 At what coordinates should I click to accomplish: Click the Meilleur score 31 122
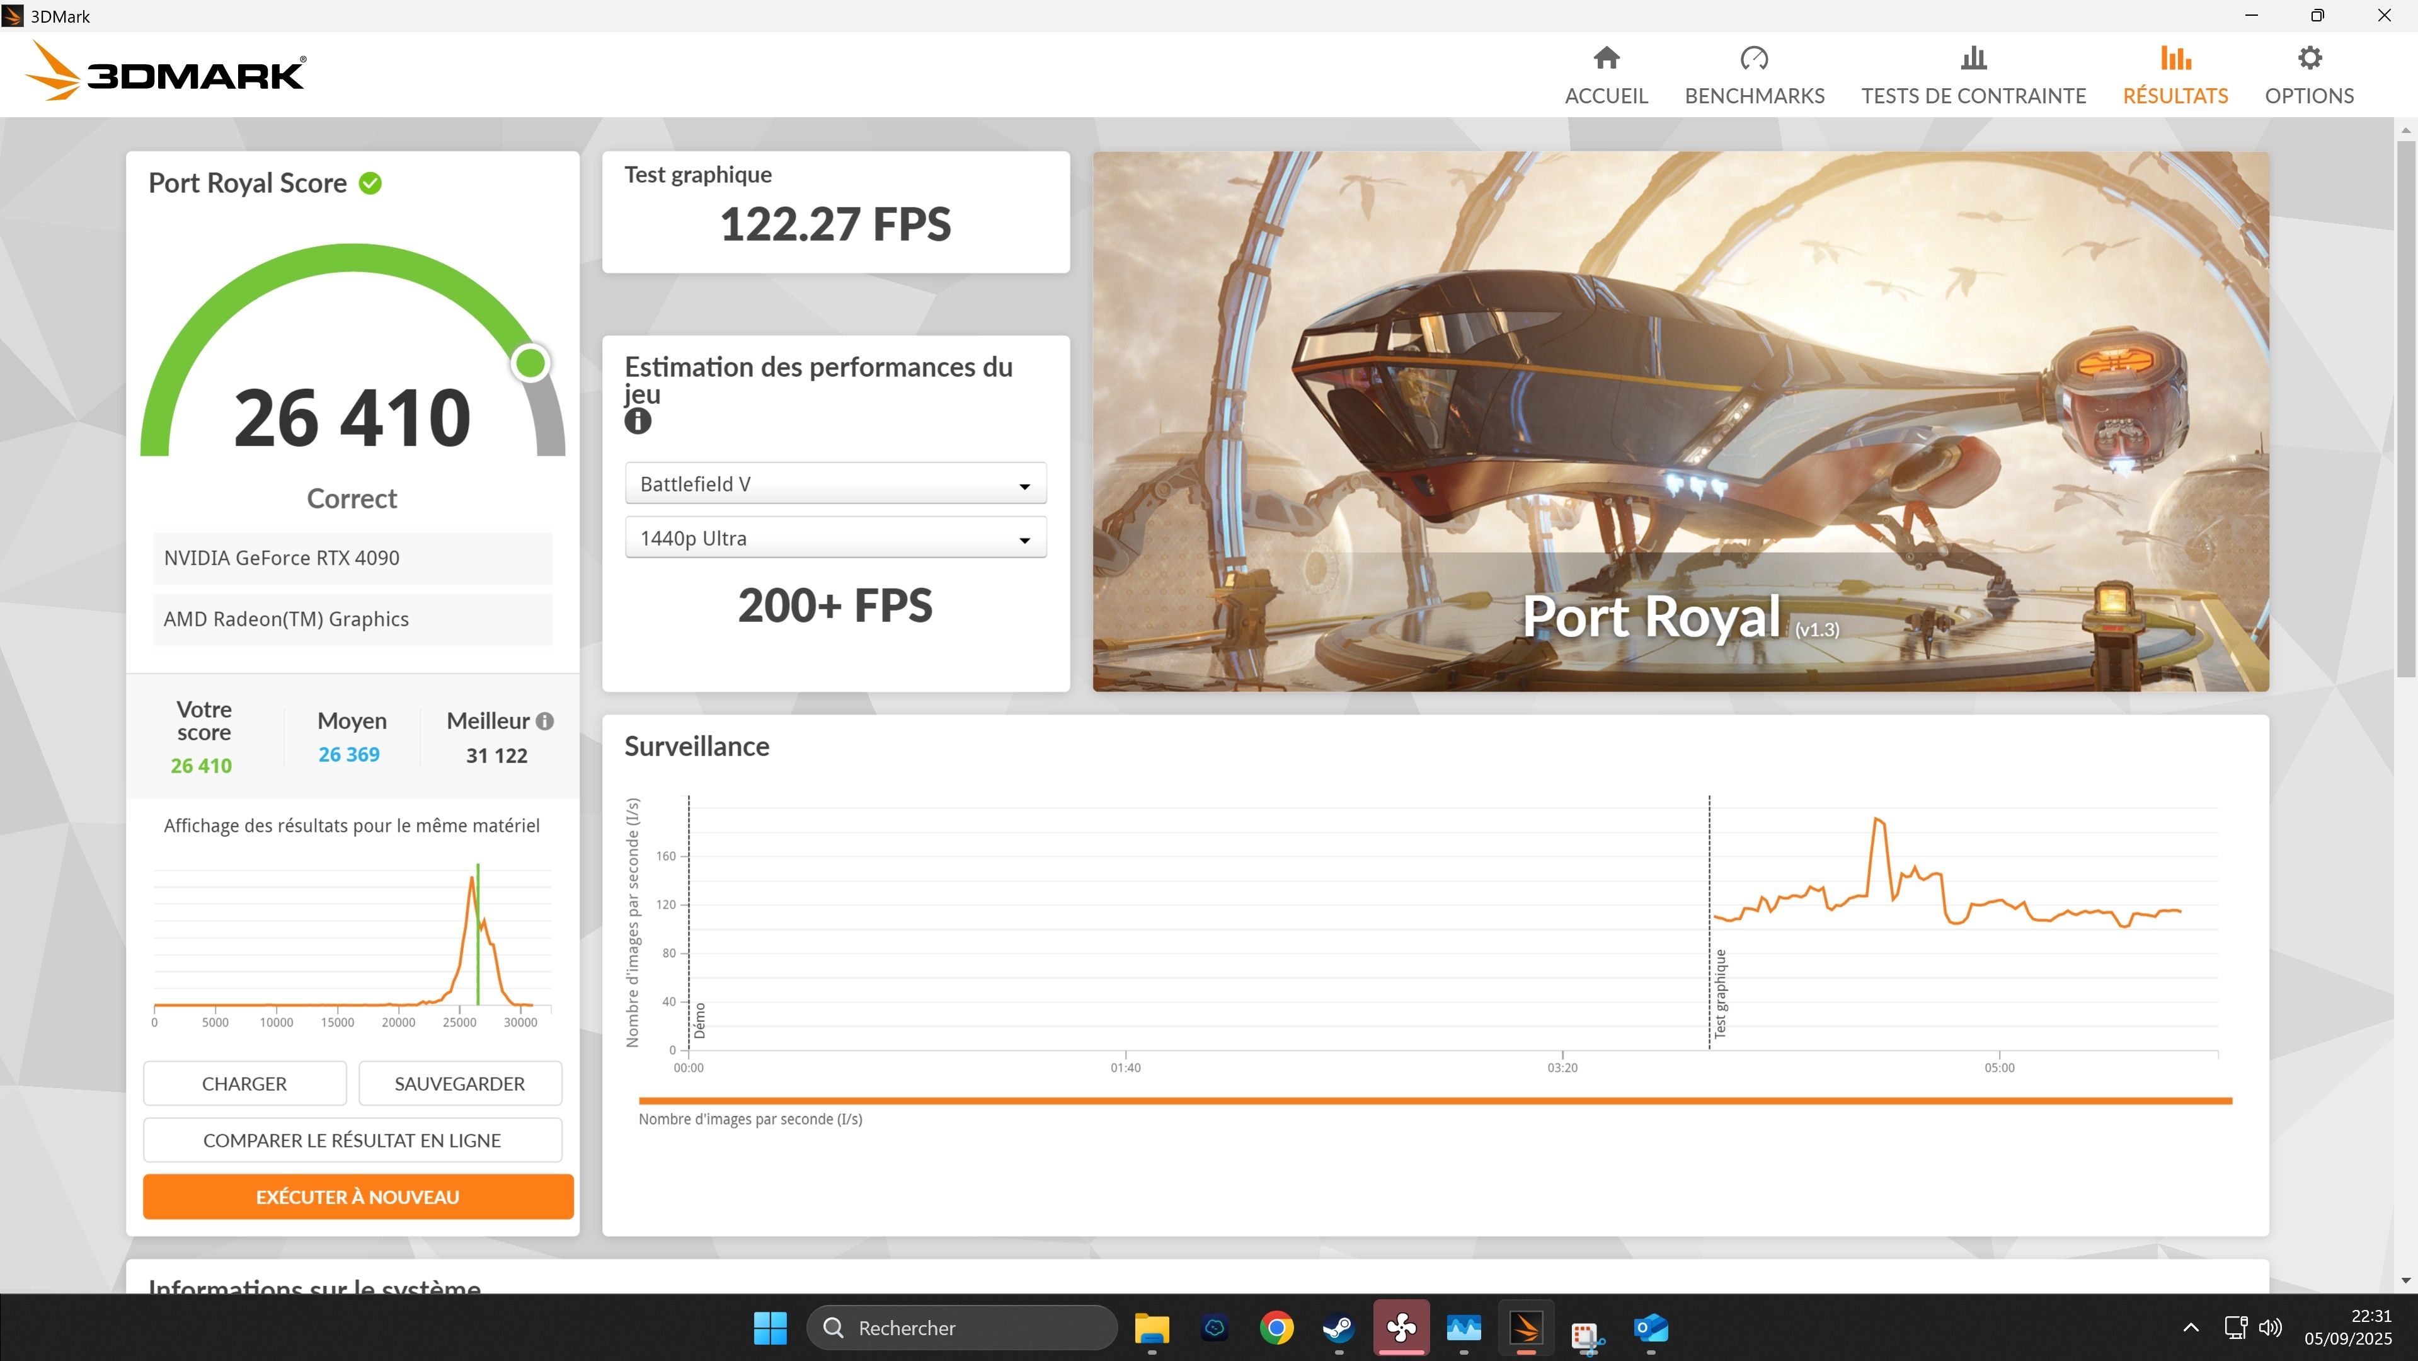pyautogui.click(x=496, y=755)
